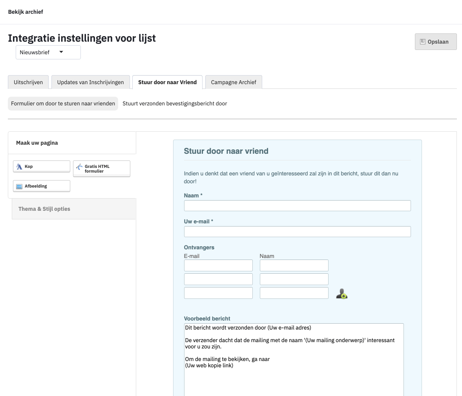The width and height of the screenshot is (462, 396).
Task: Expand Thema & Stijl opties section
Action: tap(74, 209)
